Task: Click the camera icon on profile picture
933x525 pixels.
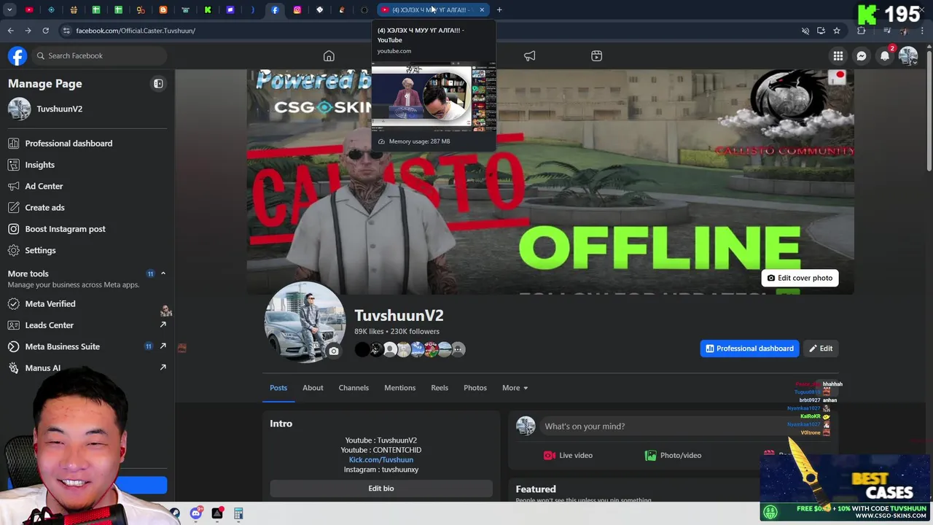Action: point(334,351)
